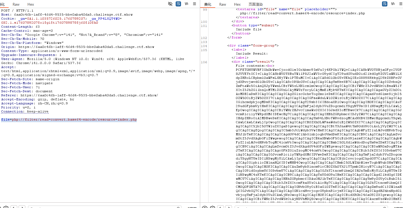Screen dimensions: 403x208
Task: Open request panel hamburger menu
Action: click(x=194, y=4)
